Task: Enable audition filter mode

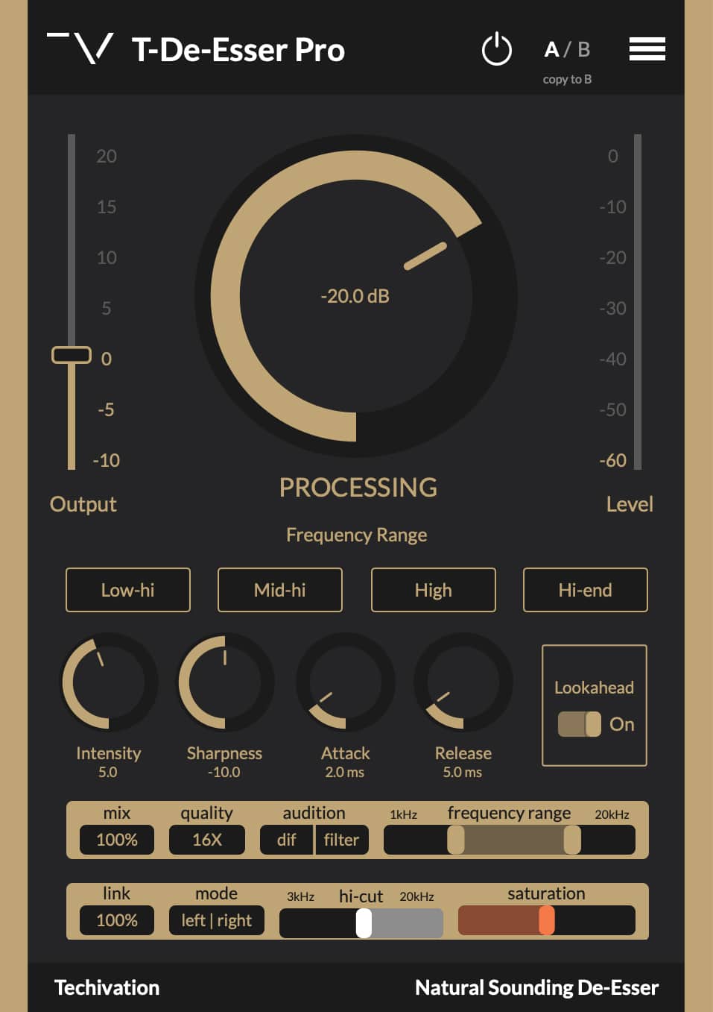Action: pos(341,840)
